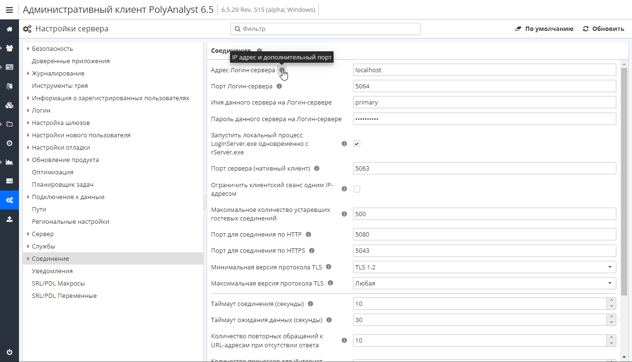Open the ID card icon in sidebar
This screenshot has height=362, width=632.
(x=10, y=67)
